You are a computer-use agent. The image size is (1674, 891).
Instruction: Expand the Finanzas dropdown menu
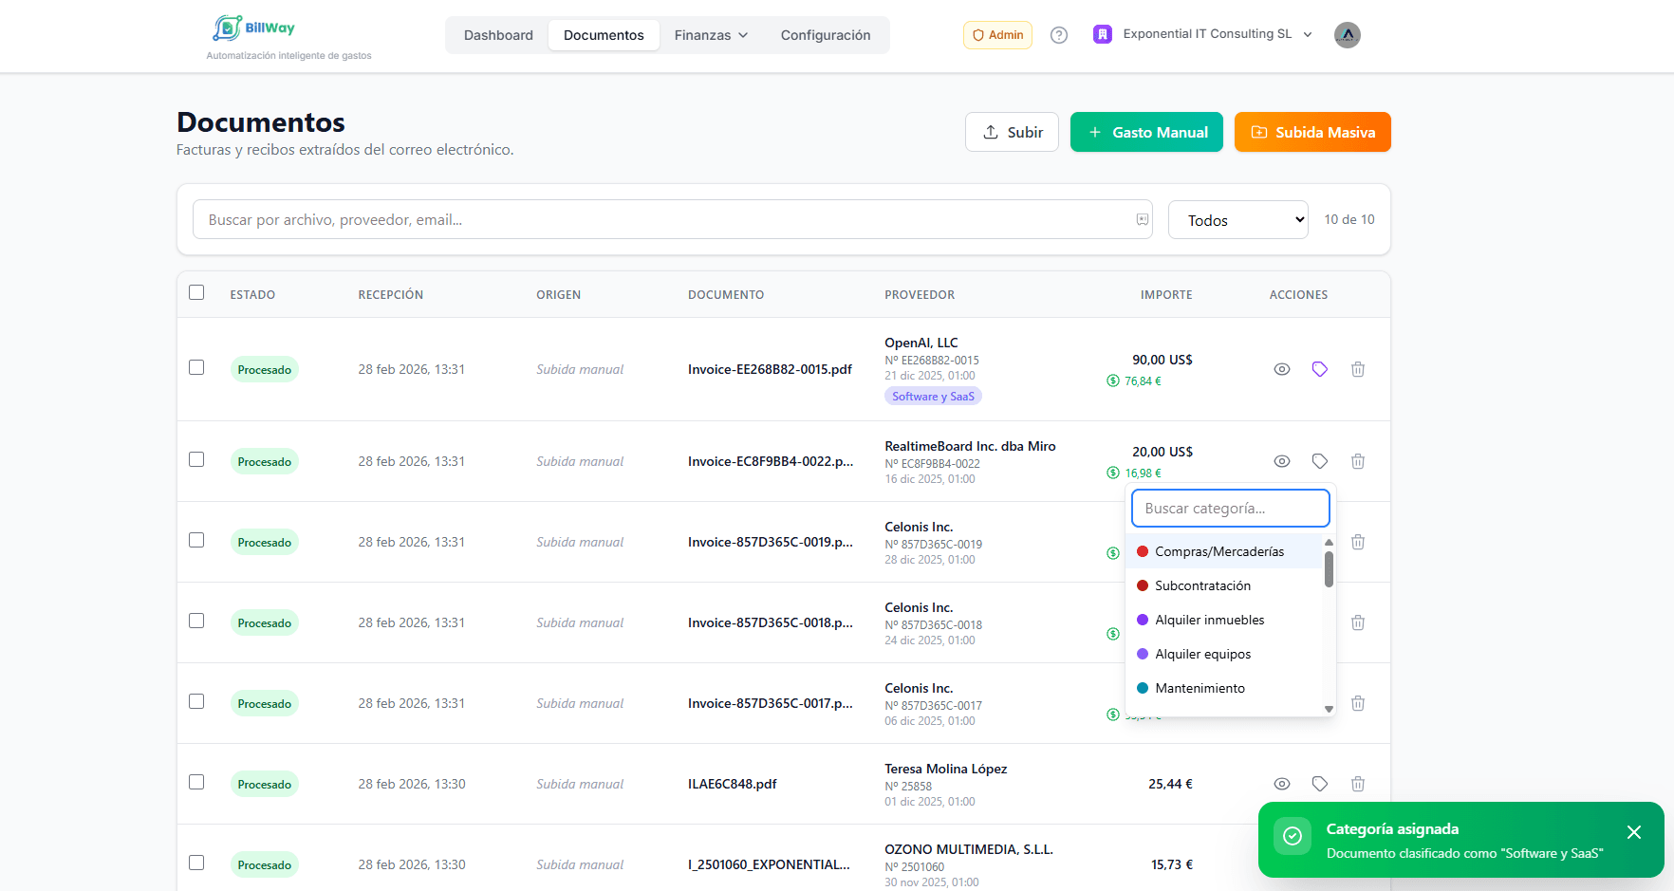(x=711, y=35)
